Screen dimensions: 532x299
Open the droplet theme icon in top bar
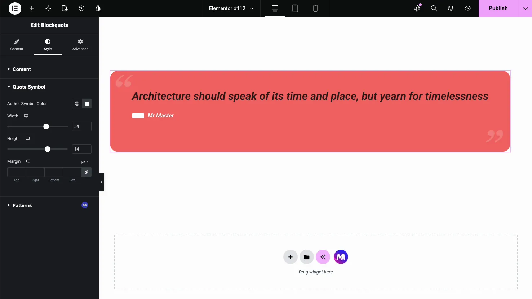point(98,8)
